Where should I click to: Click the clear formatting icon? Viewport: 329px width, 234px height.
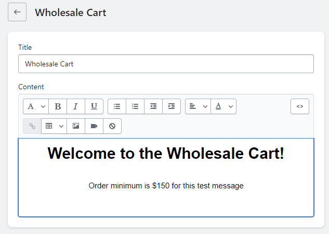pyautogui.click(x=112, y=126)
